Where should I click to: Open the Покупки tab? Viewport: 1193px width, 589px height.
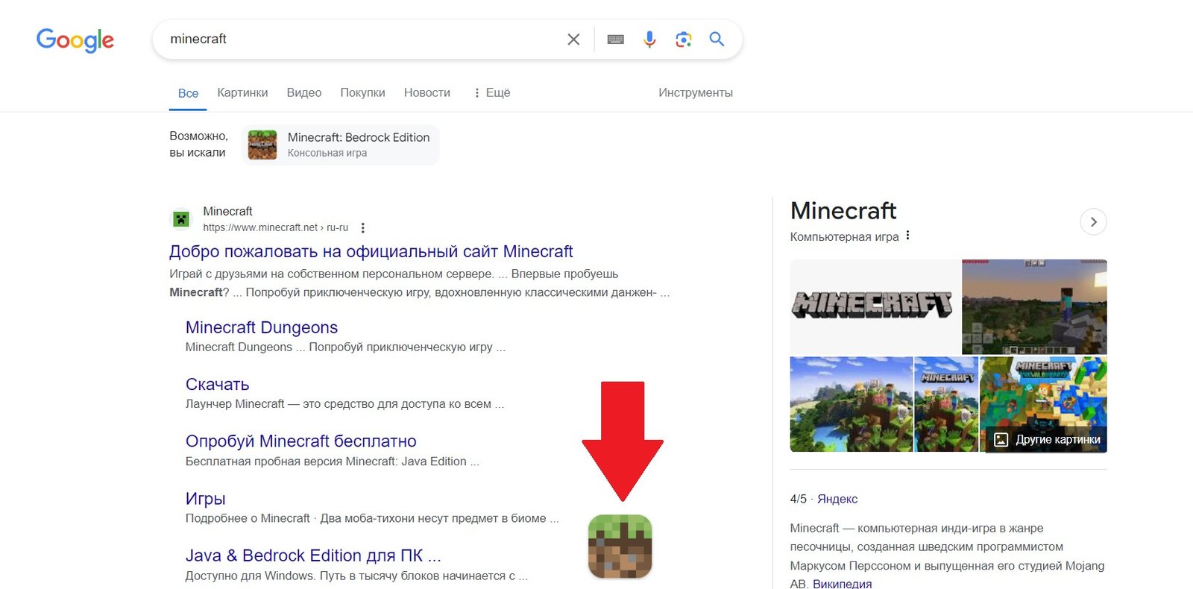click(x=362, y=92)
